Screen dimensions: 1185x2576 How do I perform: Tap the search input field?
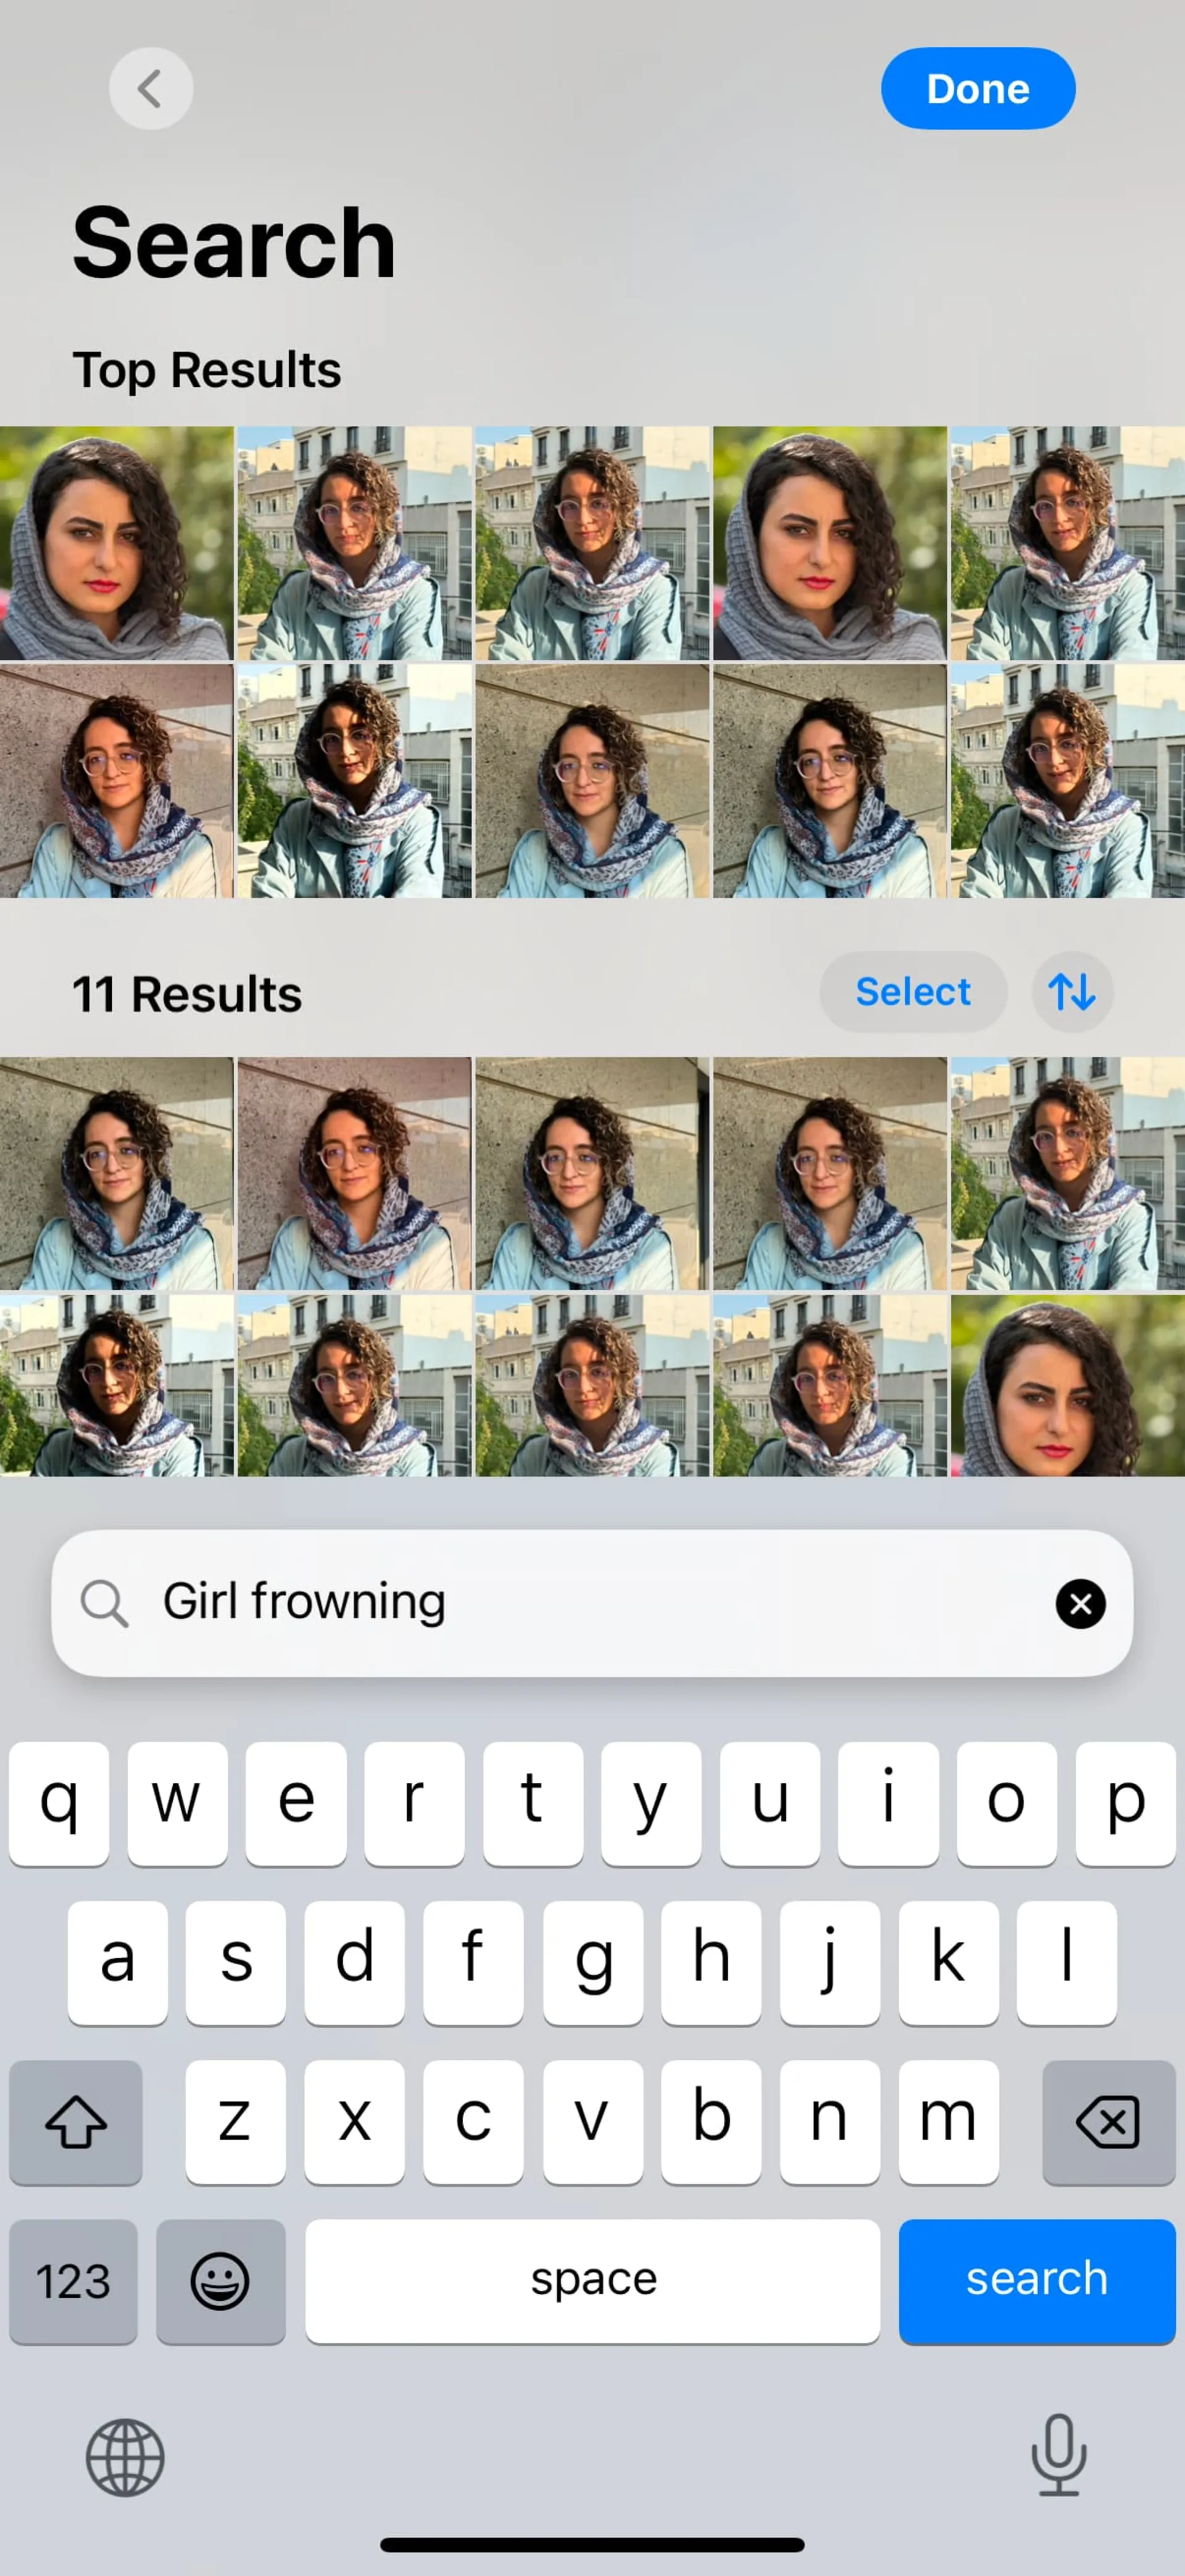point(592,1602)
